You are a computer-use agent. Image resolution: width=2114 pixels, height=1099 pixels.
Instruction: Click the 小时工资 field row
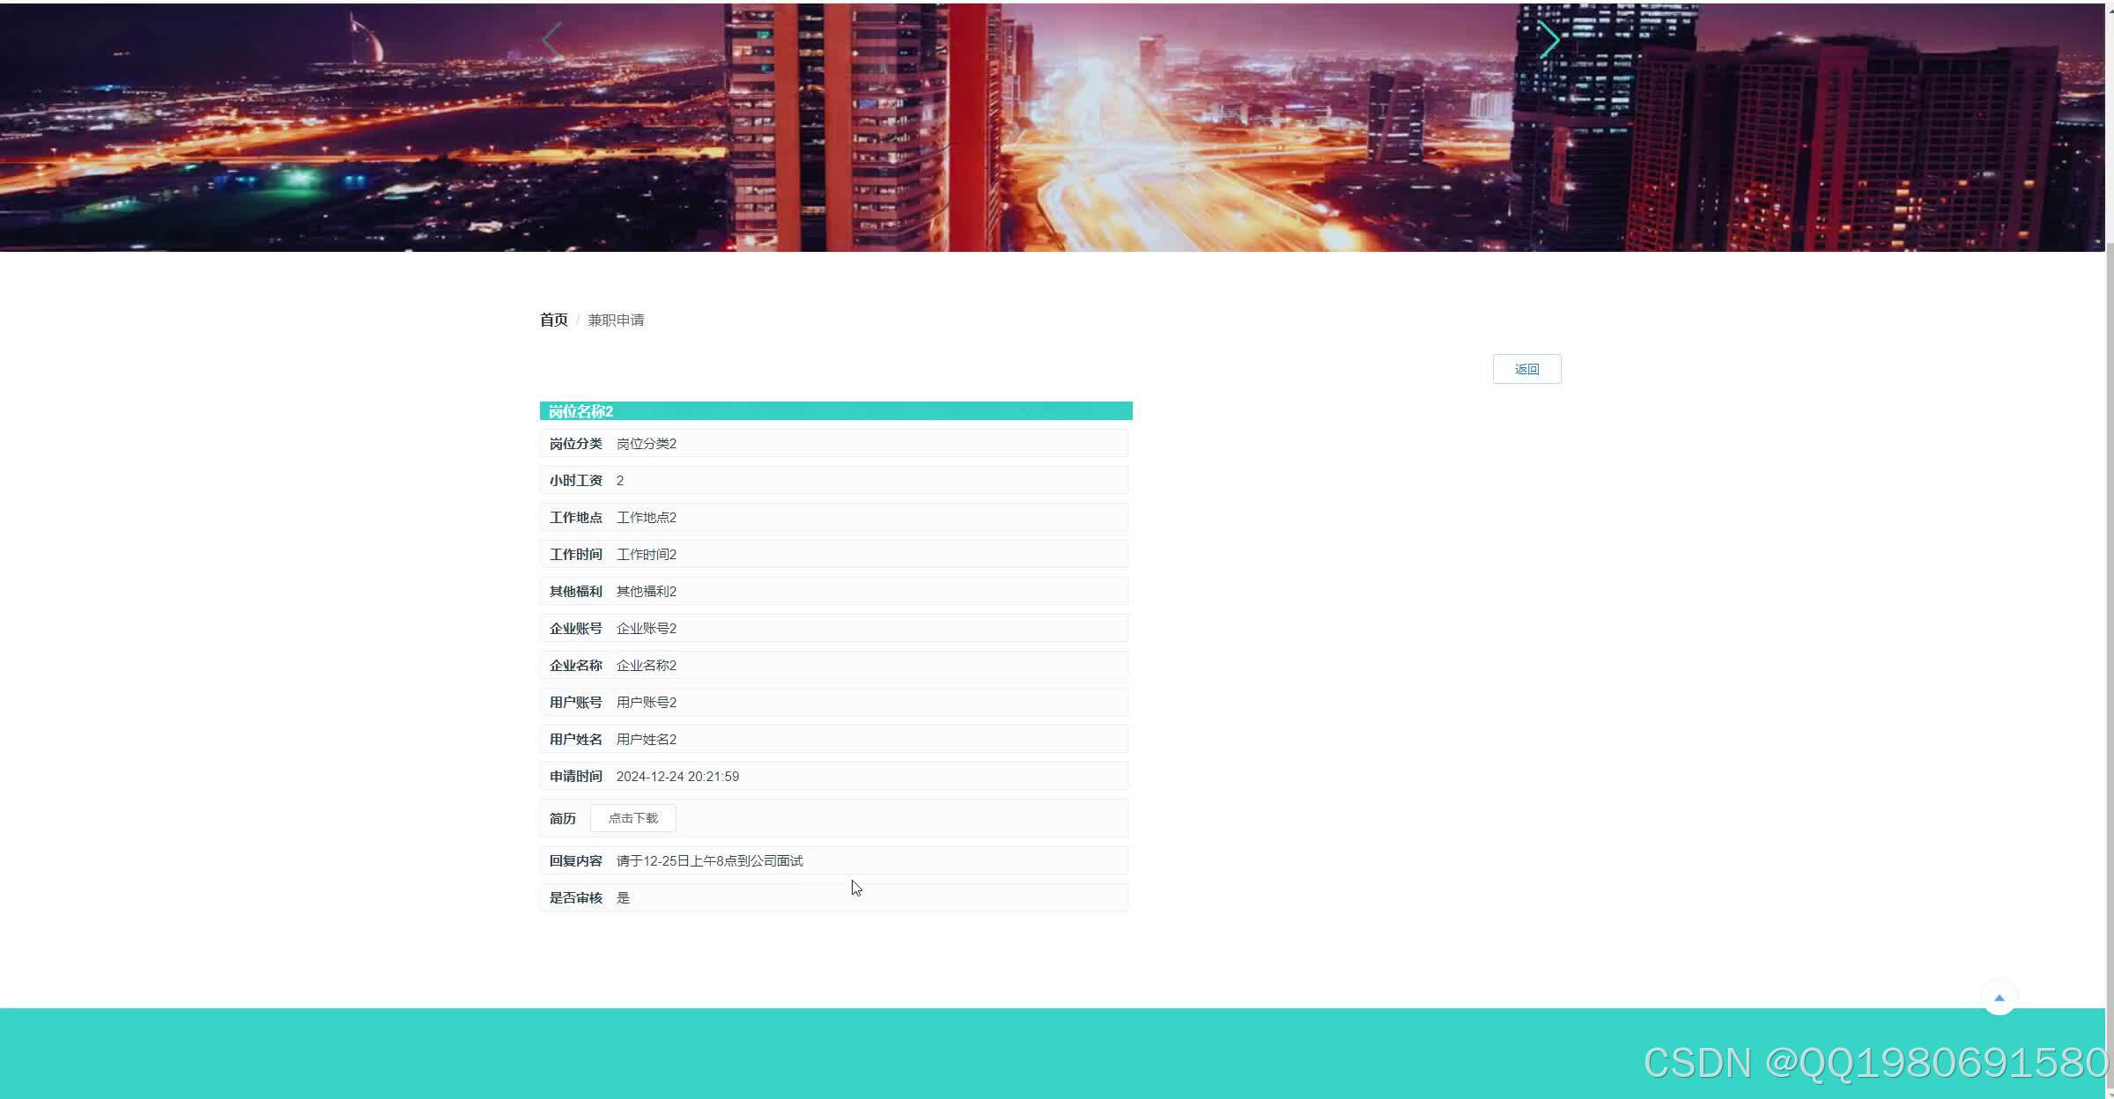[833, 481]
